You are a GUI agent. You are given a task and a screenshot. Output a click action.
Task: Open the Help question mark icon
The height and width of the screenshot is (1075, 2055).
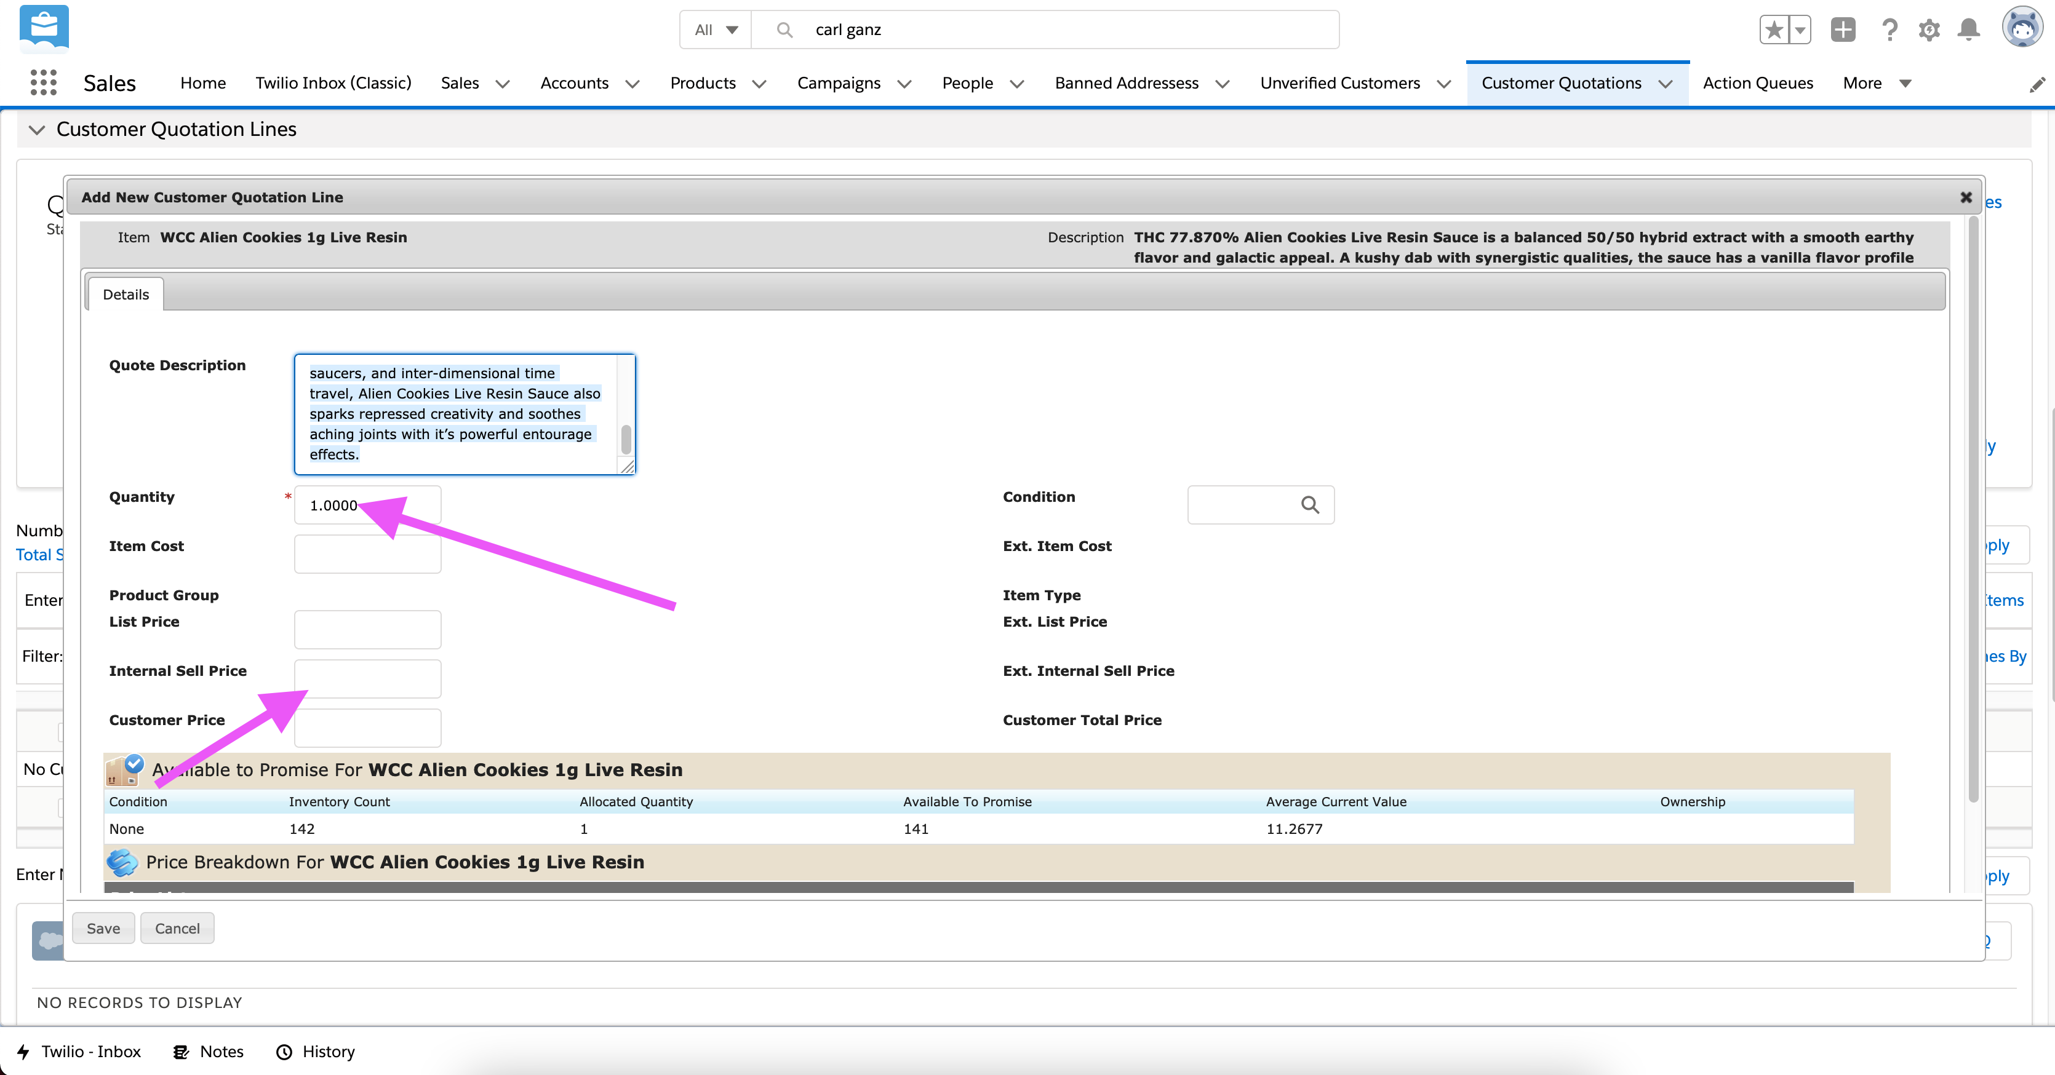click(x=1889, y=30)
